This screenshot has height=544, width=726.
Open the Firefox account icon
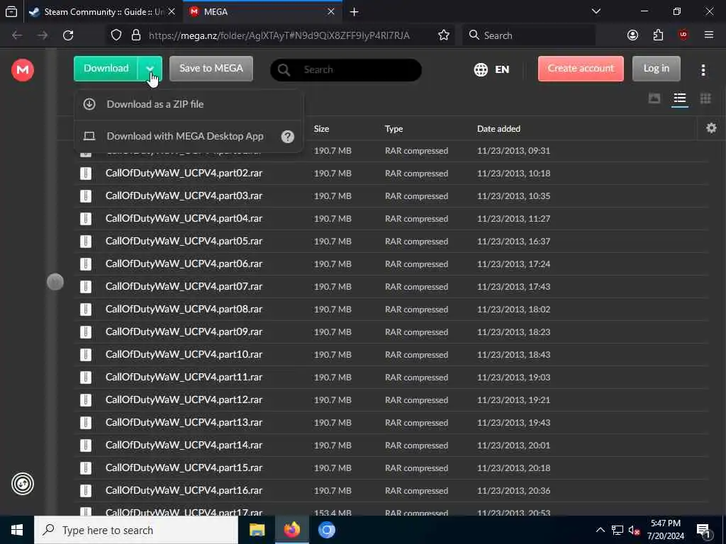pyautogui.click(x=632, y=35)
